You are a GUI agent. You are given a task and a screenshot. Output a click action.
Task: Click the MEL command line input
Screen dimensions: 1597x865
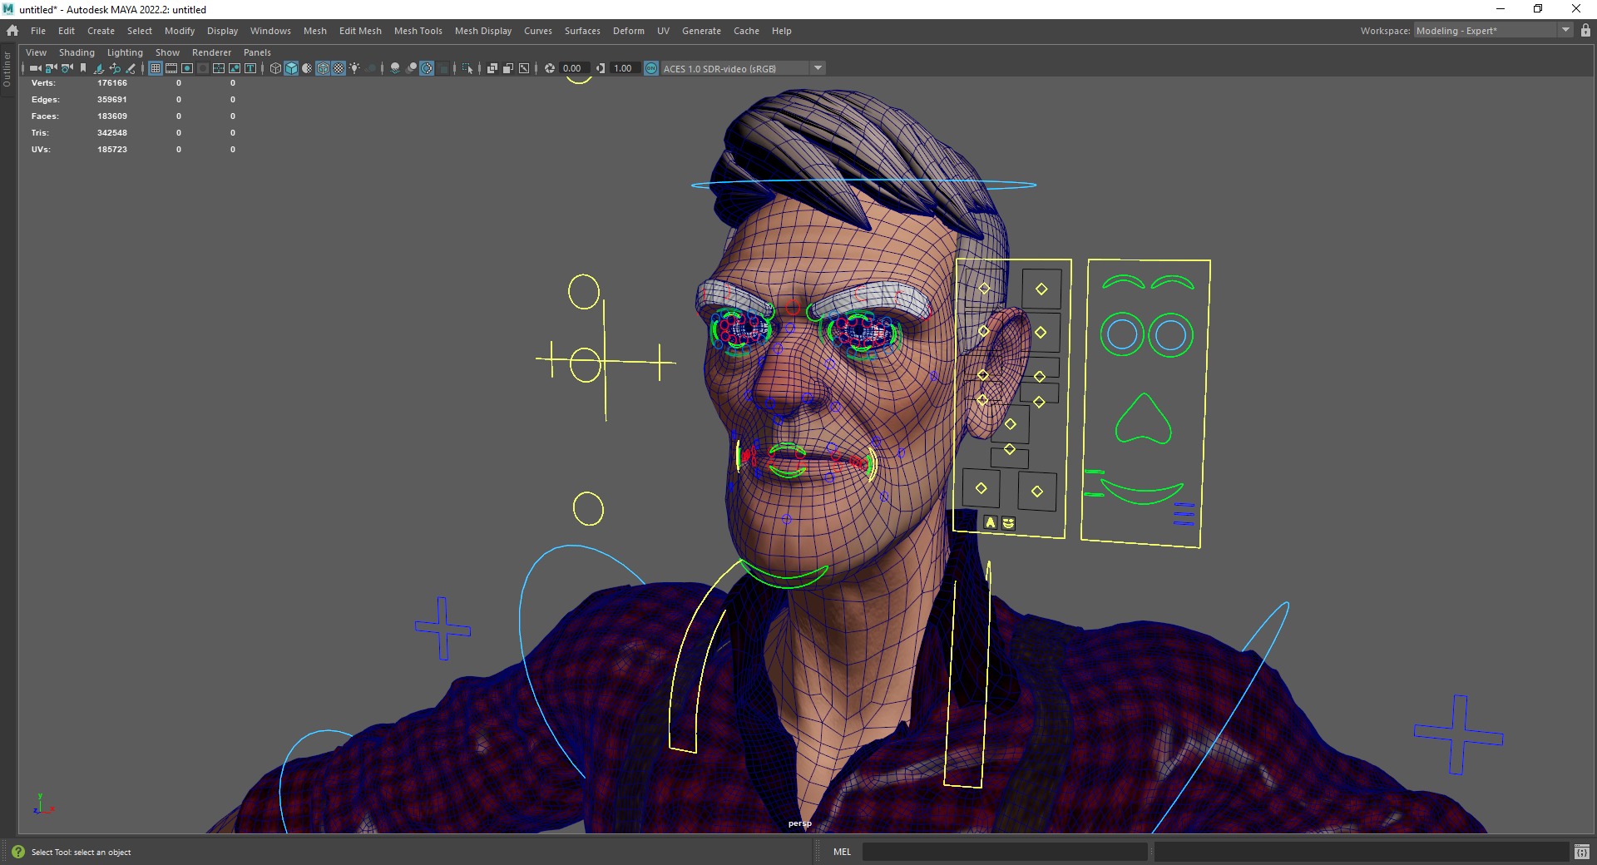coord(1005,852)
